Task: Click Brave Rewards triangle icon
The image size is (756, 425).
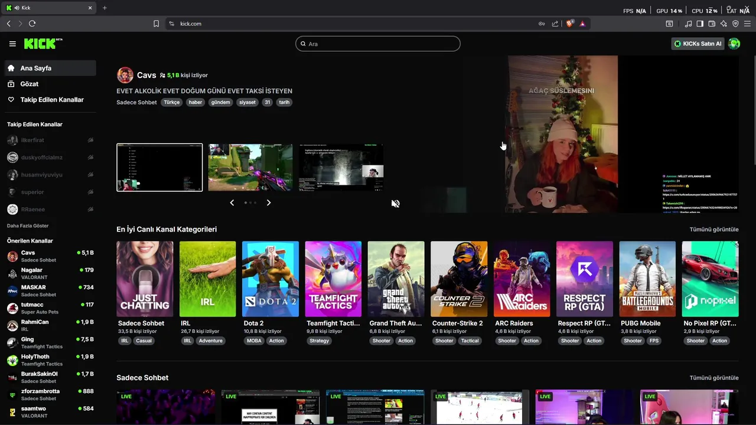Action: pyautogui.click(x=582, y=24)
